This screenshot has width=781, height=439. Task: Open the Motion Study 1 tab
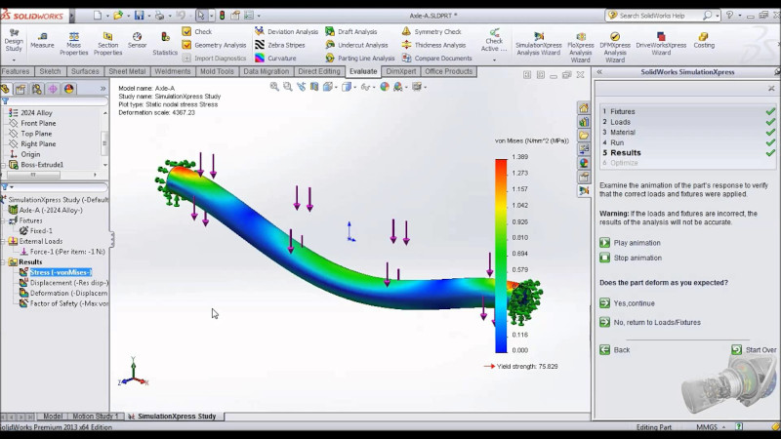pos(95,417)
